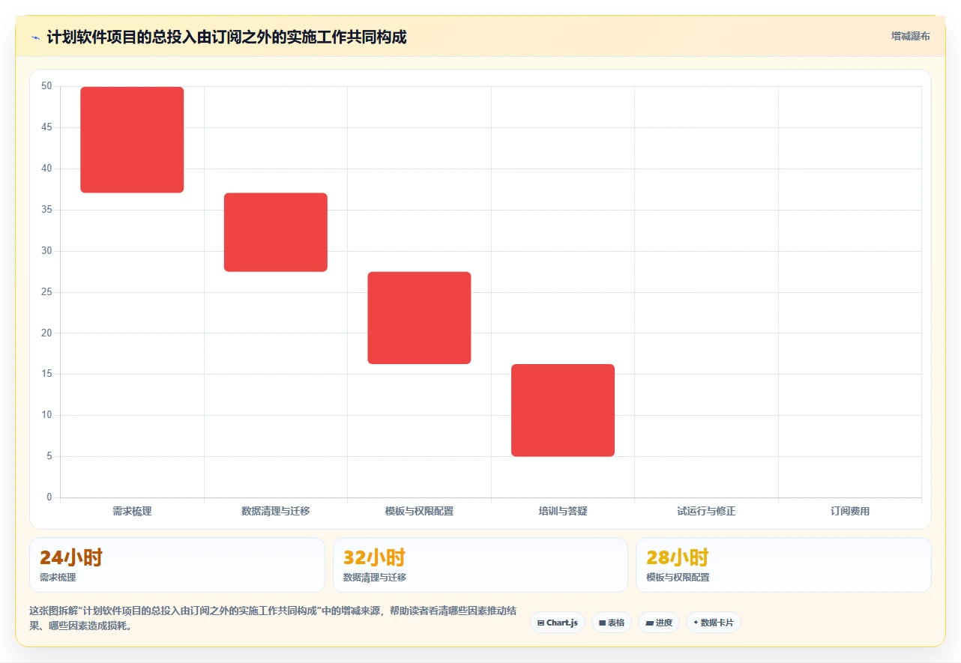Select the 进度 chip

(659, 623)
